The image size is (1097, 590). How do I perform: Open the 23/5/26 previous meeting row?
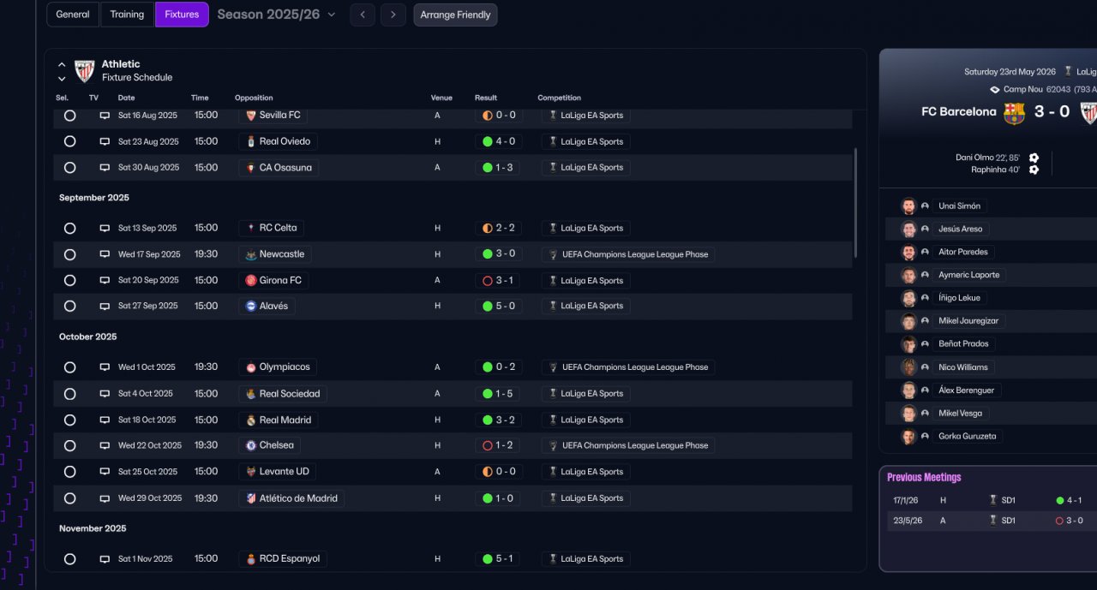click(992, 521)
